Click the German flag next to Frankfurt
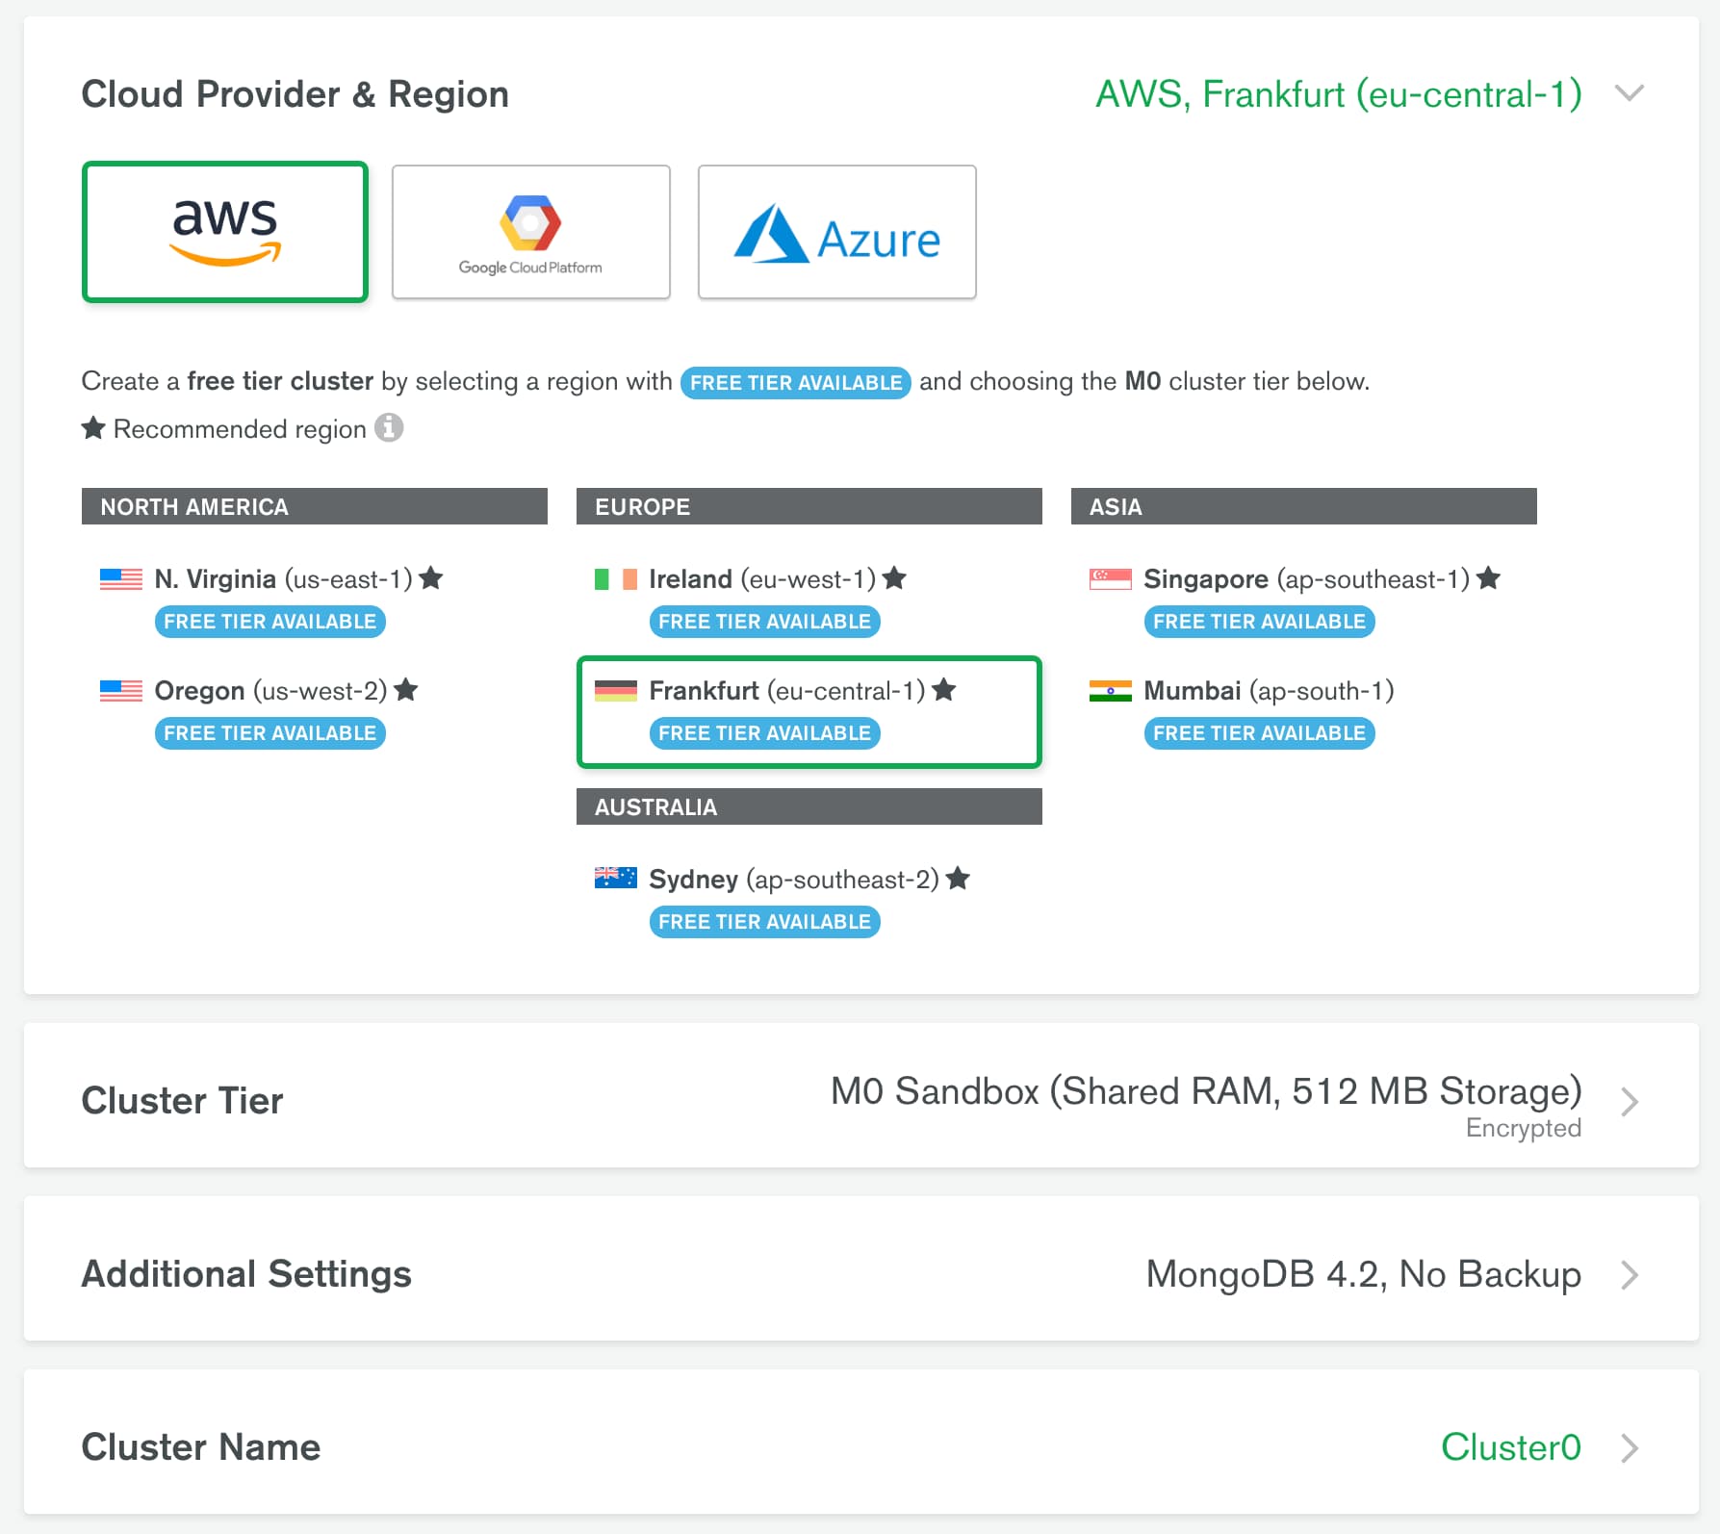Image resolution: width=1720 pixels, height=1534 pixels. pyautogui.click(x=616, y=691)
